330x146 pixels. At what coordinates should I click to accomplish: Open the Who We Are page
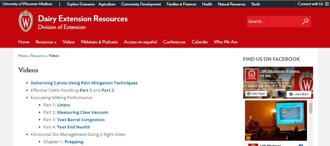(226, 42)
